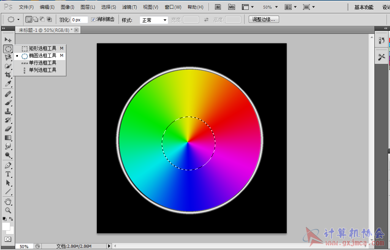Swap foreground and background colors
The image size is (390, 250).
click(x=11, y=219)
